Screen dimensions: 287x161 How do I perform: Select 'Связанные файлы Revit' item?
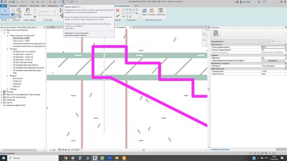click(x=16, y=106)
